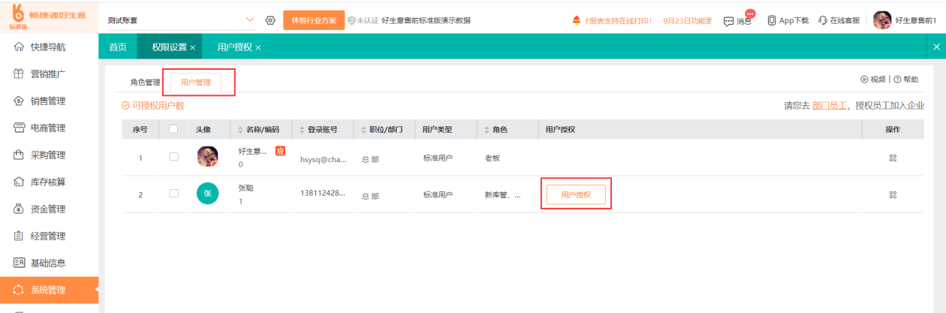
Task: Open the 消息 messages icon
Action: (728, 21)
